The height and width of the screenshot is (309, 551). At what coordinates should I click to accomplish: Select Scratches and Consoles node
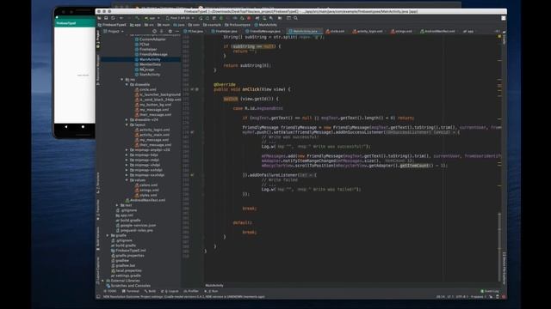128,286
